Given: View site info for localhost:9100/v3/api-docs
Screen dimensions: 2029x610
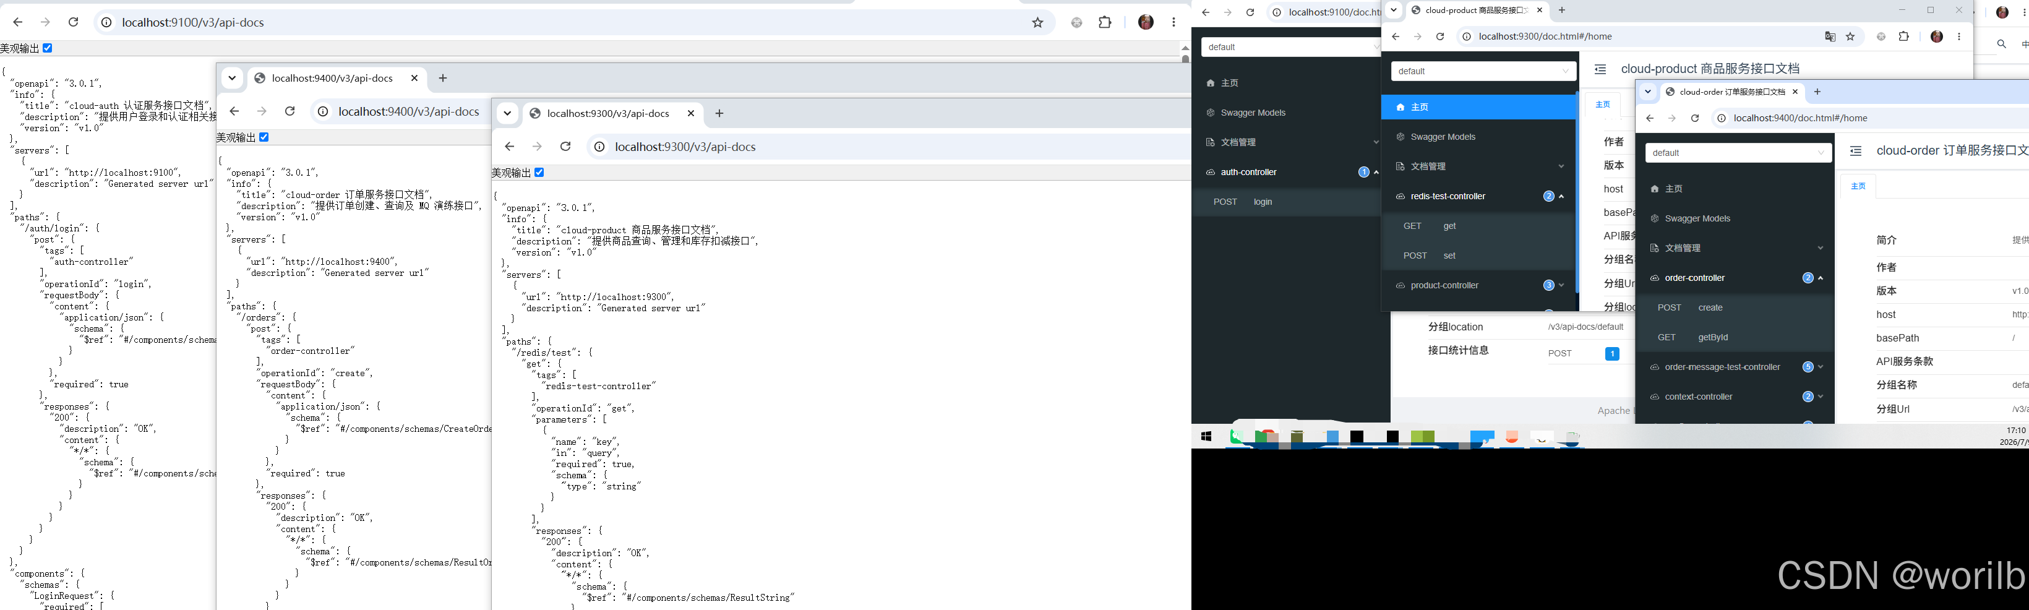Looking at the screenshot, I should [106, 22].
